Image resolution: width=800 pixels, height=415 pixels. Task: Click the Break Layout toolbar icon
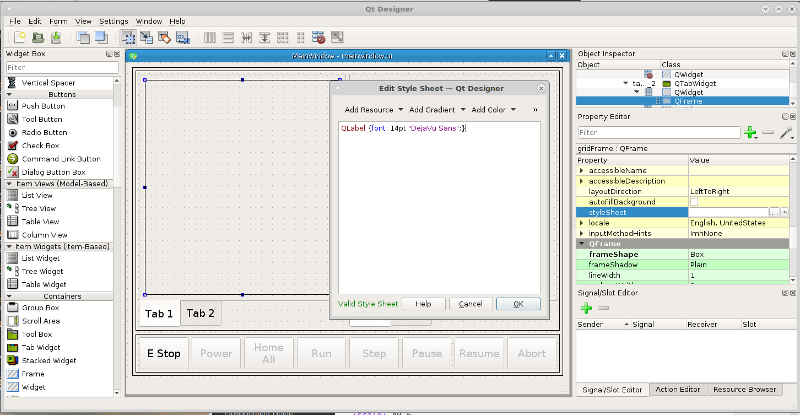[x=319, y=37]
